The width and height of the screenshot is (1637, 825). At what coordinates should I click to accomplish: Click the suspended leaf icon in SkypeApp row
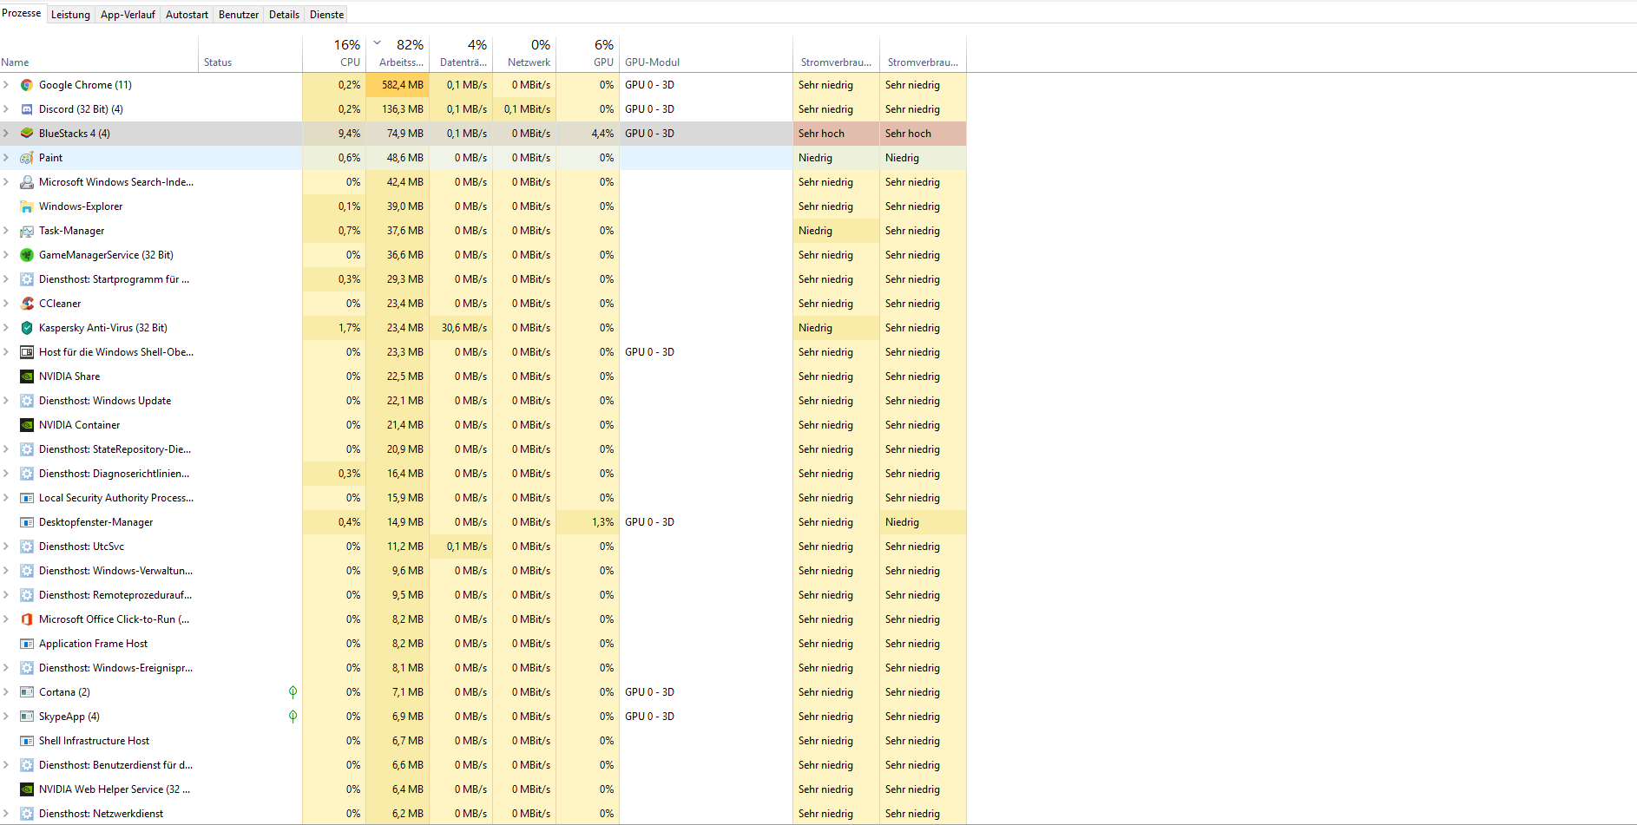pos(293,717)
